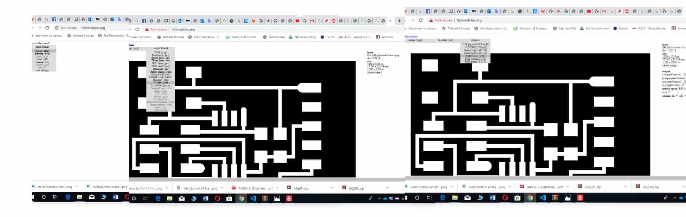Expand A4952-3-Datasheet pdf chevron in middle window
Screen dimensions: 686x217
click(277, 188)
